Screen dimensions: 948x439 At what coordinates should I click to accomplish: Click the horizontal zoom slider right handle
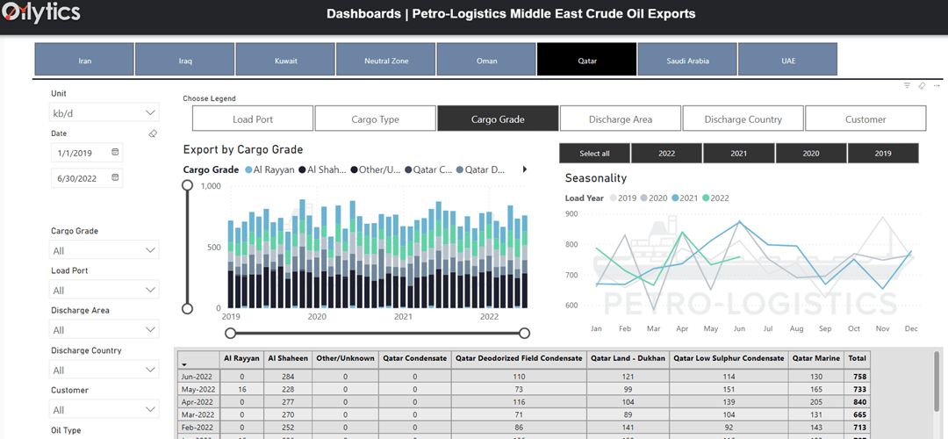click(x=525, y=333)
